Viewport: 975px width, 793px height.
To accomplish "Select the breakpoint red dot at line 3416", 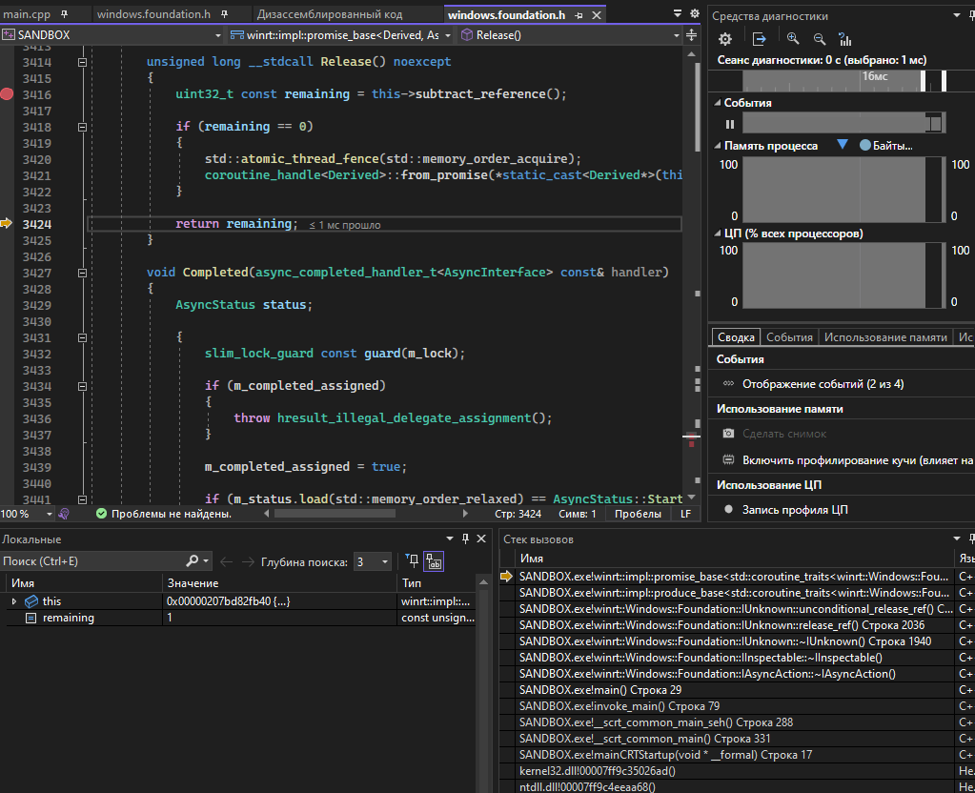I will pyautogui.click(x=7, y=94).
